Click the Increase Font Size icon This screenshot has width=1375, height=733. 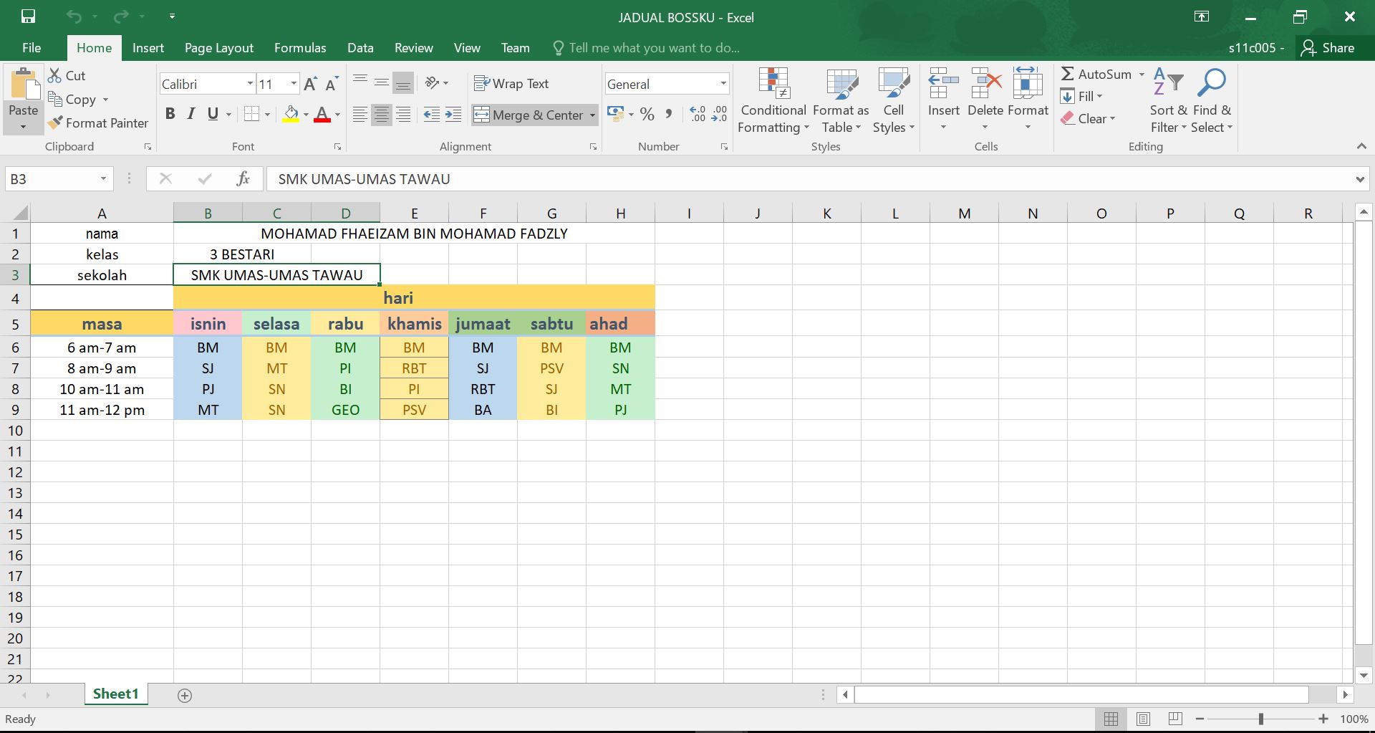click(309, 84)
